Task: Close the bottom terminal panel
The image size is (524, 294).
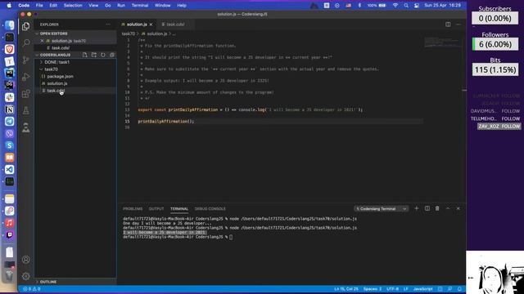Action: pos(458,208)
